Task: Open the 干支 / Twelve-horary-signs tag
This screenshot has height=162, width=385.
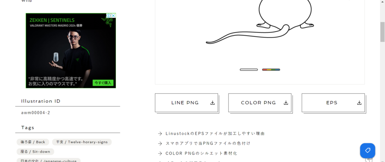Action: [x=82, y=142]
